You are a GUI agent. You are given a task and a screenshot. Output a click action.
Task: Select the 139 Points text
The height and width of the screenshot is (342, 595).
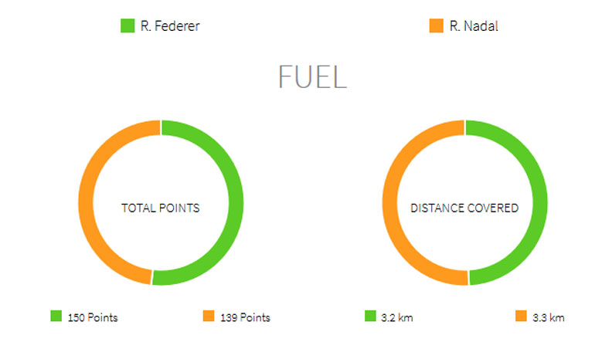[x=244, y=317]
